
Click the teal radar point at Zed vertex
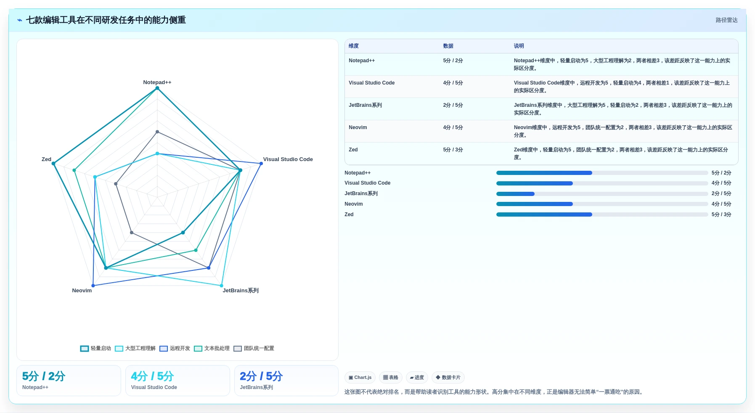pyautogui.click(x=53, y=164)
